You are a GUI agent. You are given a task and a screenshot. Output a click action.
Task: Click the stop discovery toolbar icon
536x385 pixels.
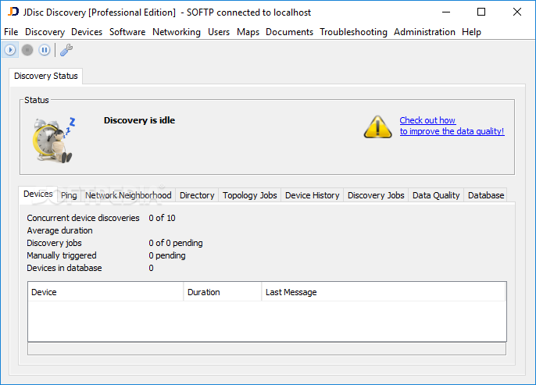27,50
